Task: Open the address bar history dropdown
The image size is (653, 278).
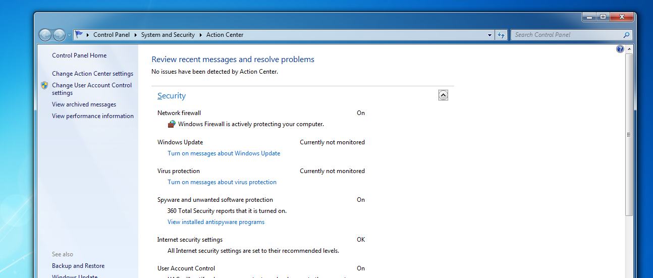Action: click(489, 35)
